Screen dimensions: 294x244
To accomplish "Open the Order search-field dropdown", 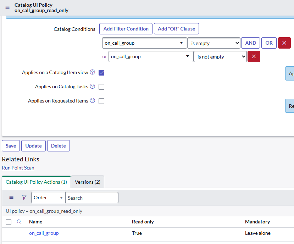I will click(x=48, y=198).
